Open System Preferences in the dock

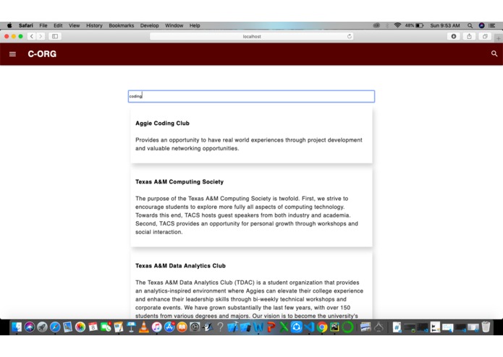(195, 327)
